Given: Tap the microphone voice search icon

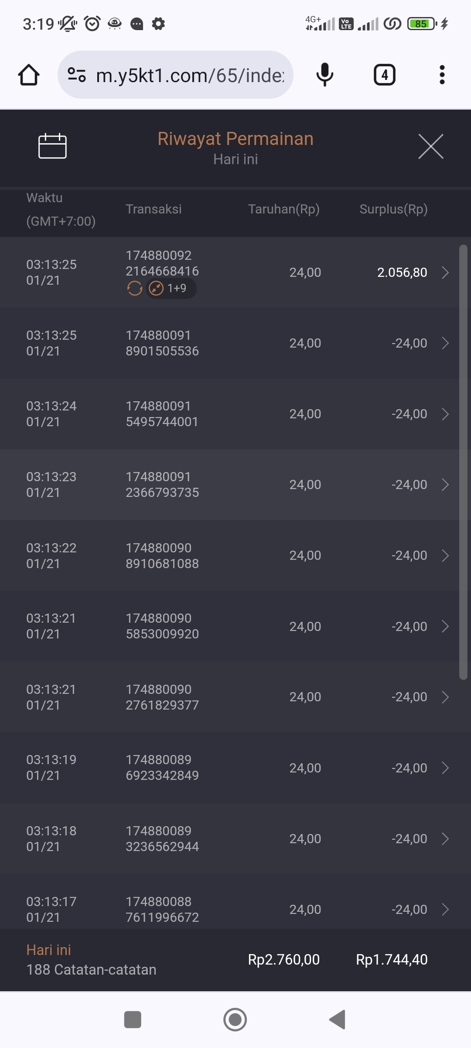Looking at the screenshot, I should (324, 75).
